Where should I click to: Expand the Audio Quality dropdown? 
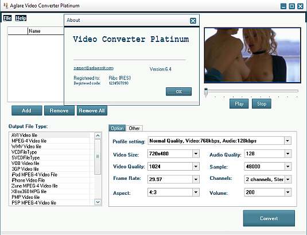coord(288,153)
